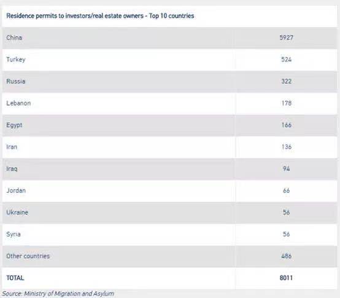Select the Iran row label

click(12, 147)
